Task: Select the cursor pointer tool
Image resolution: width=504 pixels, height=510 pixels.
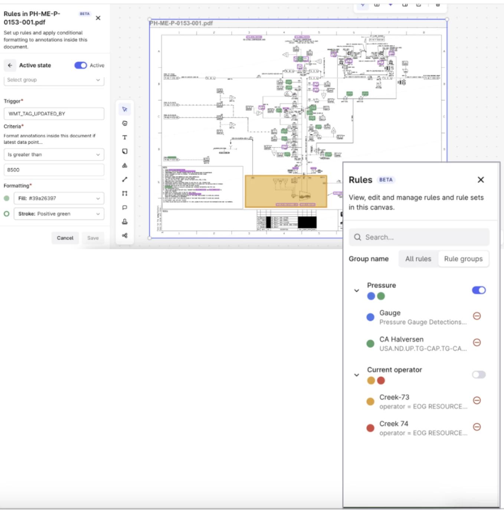Action: tap(125, 109)
